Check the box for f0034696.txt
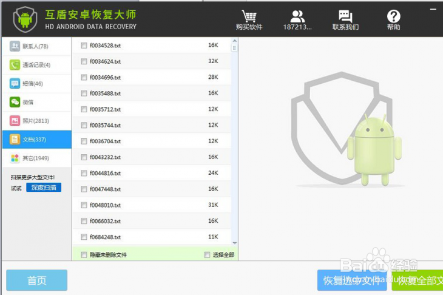The height and width of the screenshot is (295, 443). tap(84, 78)
